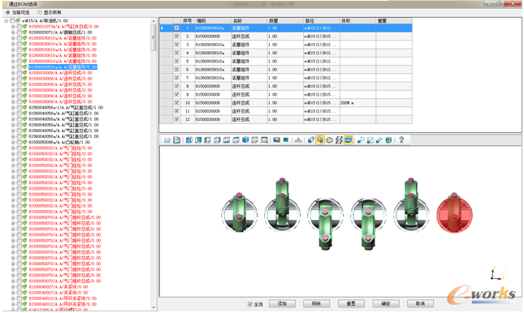Collapse the root node of the BOM tree
The width and height of the screenshot is (524, 313).
(6, 21)
